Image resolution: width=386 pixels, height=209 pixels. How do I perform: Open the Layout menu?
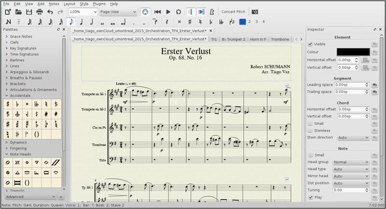(x=69, y=4)
